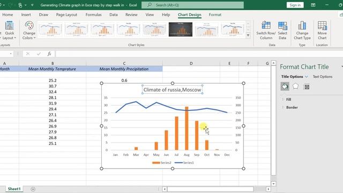Viewport: 343px width, 193px height.
Task: Select column B header
Action: click(x=53, y=63)
